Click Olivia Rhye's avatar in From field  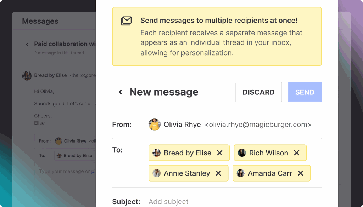coord(154,125)
